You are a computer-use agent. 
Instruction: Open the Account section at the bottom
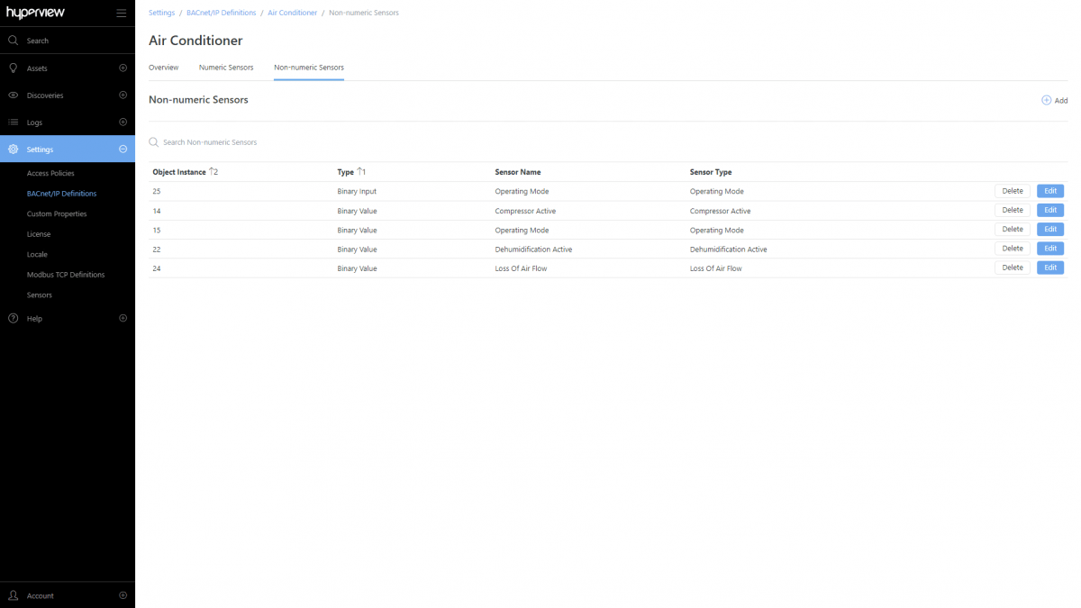point(41,595)
